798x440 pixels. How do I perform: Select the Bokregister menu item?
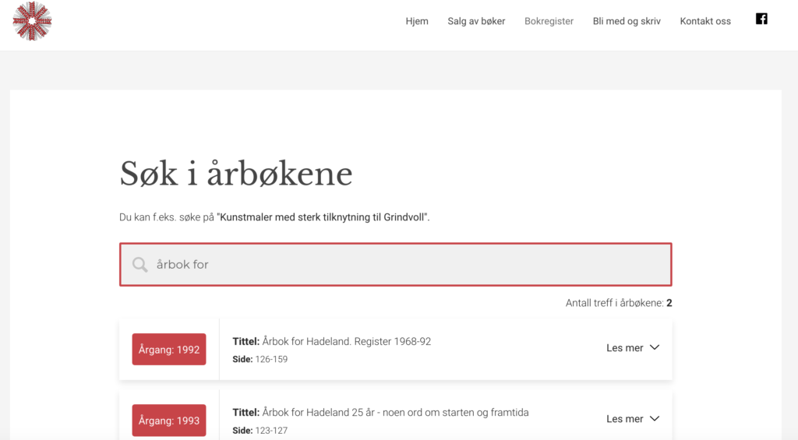(x=549, y=21)
